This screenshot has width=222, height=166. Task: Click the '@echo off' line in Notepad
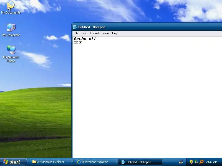85,38
